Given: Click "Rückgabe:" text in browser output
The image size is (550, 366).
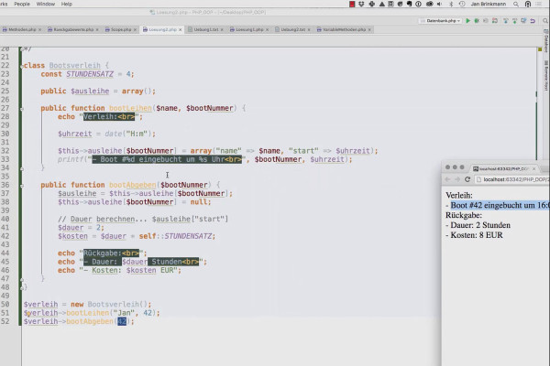Looking at the screenshot, I should tap(464, 215).
